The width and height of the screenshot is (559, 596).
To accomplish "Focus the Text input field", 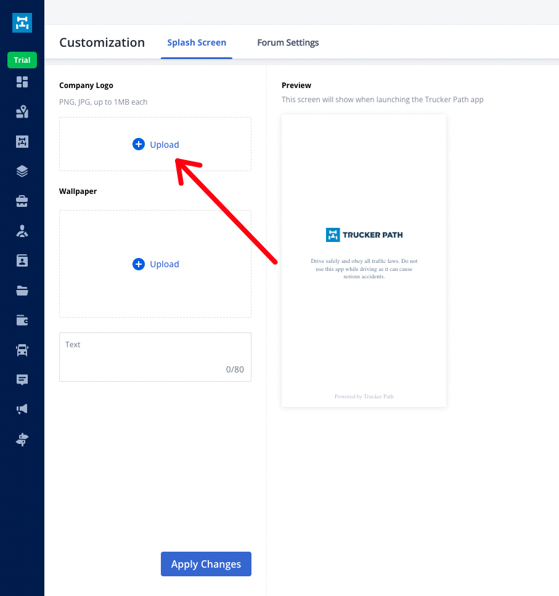I will click(x=155, y=357).
